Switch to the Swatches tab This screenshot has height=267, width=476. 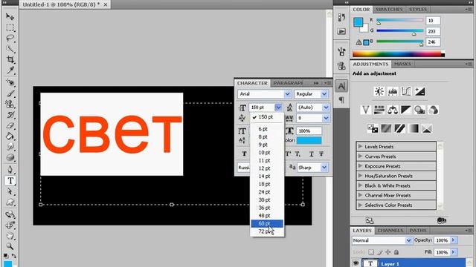tap(389, 10)
